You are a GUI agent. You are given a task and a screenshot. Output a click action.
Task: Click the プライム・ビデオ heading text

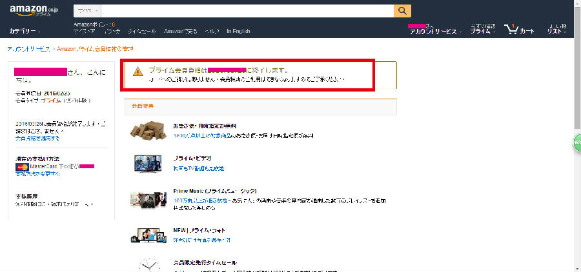pos(192,158)
